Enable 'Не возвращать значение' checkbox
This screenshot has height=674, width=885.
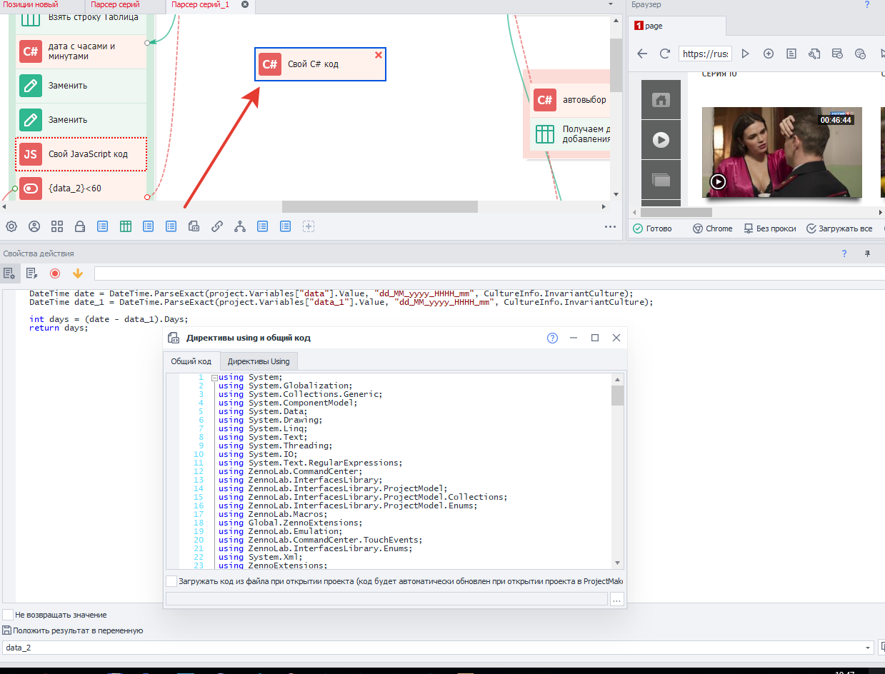(8, 615)
